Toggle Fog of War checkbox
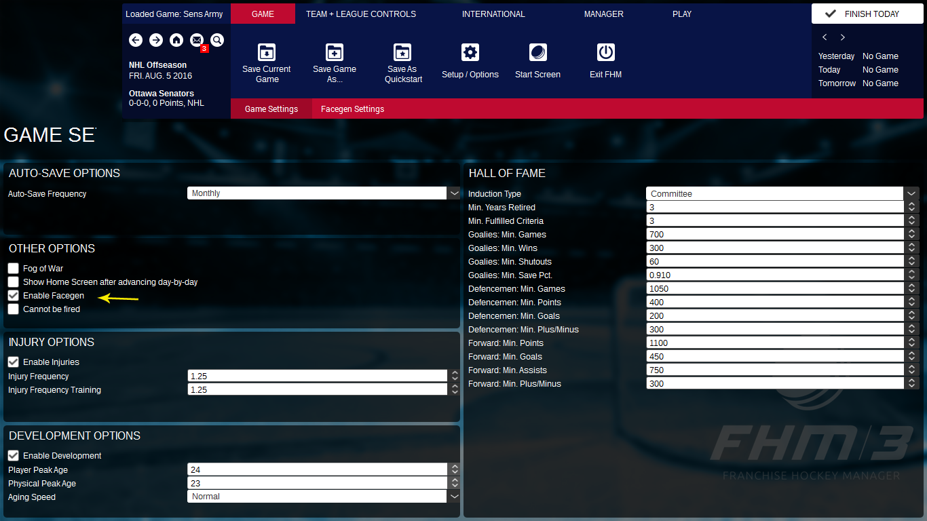This screenshot has width=927, height=521. pyautogui.click(x=14, y=269)
